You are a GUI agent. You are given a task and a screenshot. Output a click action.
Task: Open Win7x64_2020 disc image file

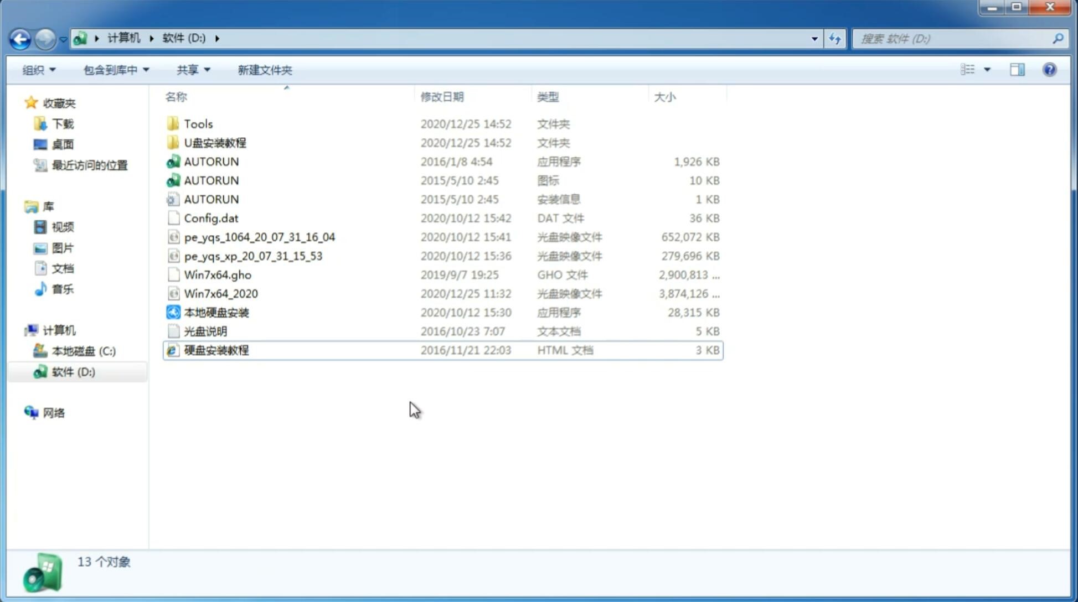pos(220,293)
